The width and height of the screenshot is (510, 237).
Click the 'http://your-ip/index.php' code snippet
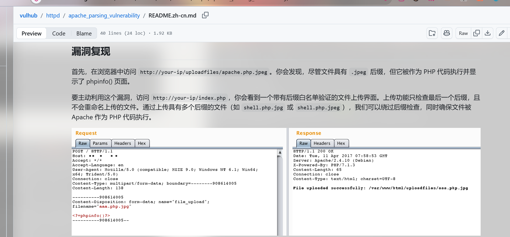pos(189,98)
